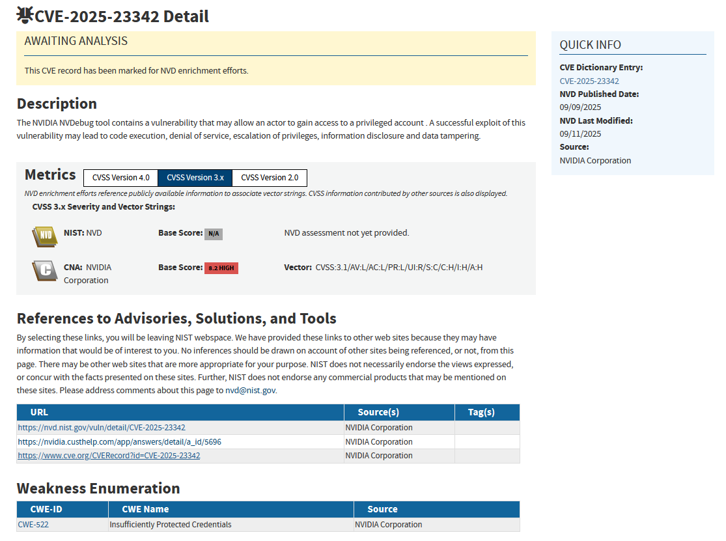This screenshot has width=726, height=541.
Task: Click the CVSS vector string text
Action: pos(398,268)
